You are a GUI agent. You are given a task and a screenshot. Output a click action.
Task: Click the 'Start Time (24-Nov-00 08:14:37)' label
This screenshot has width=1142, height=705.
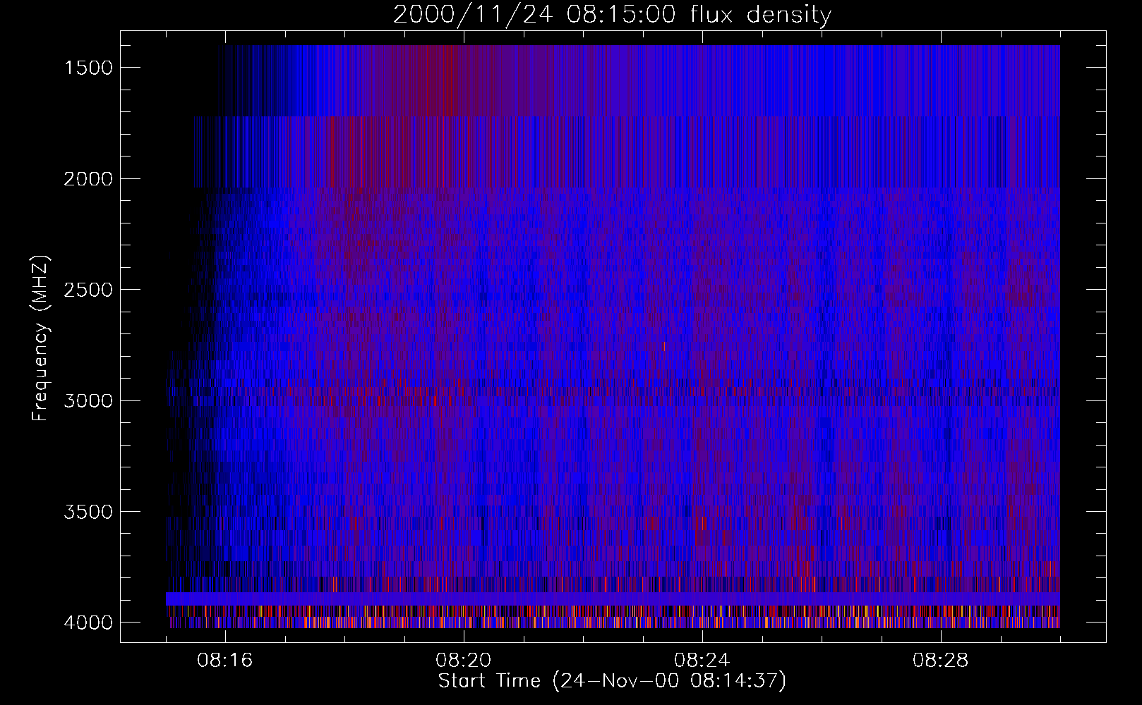[x=612, y=681]
